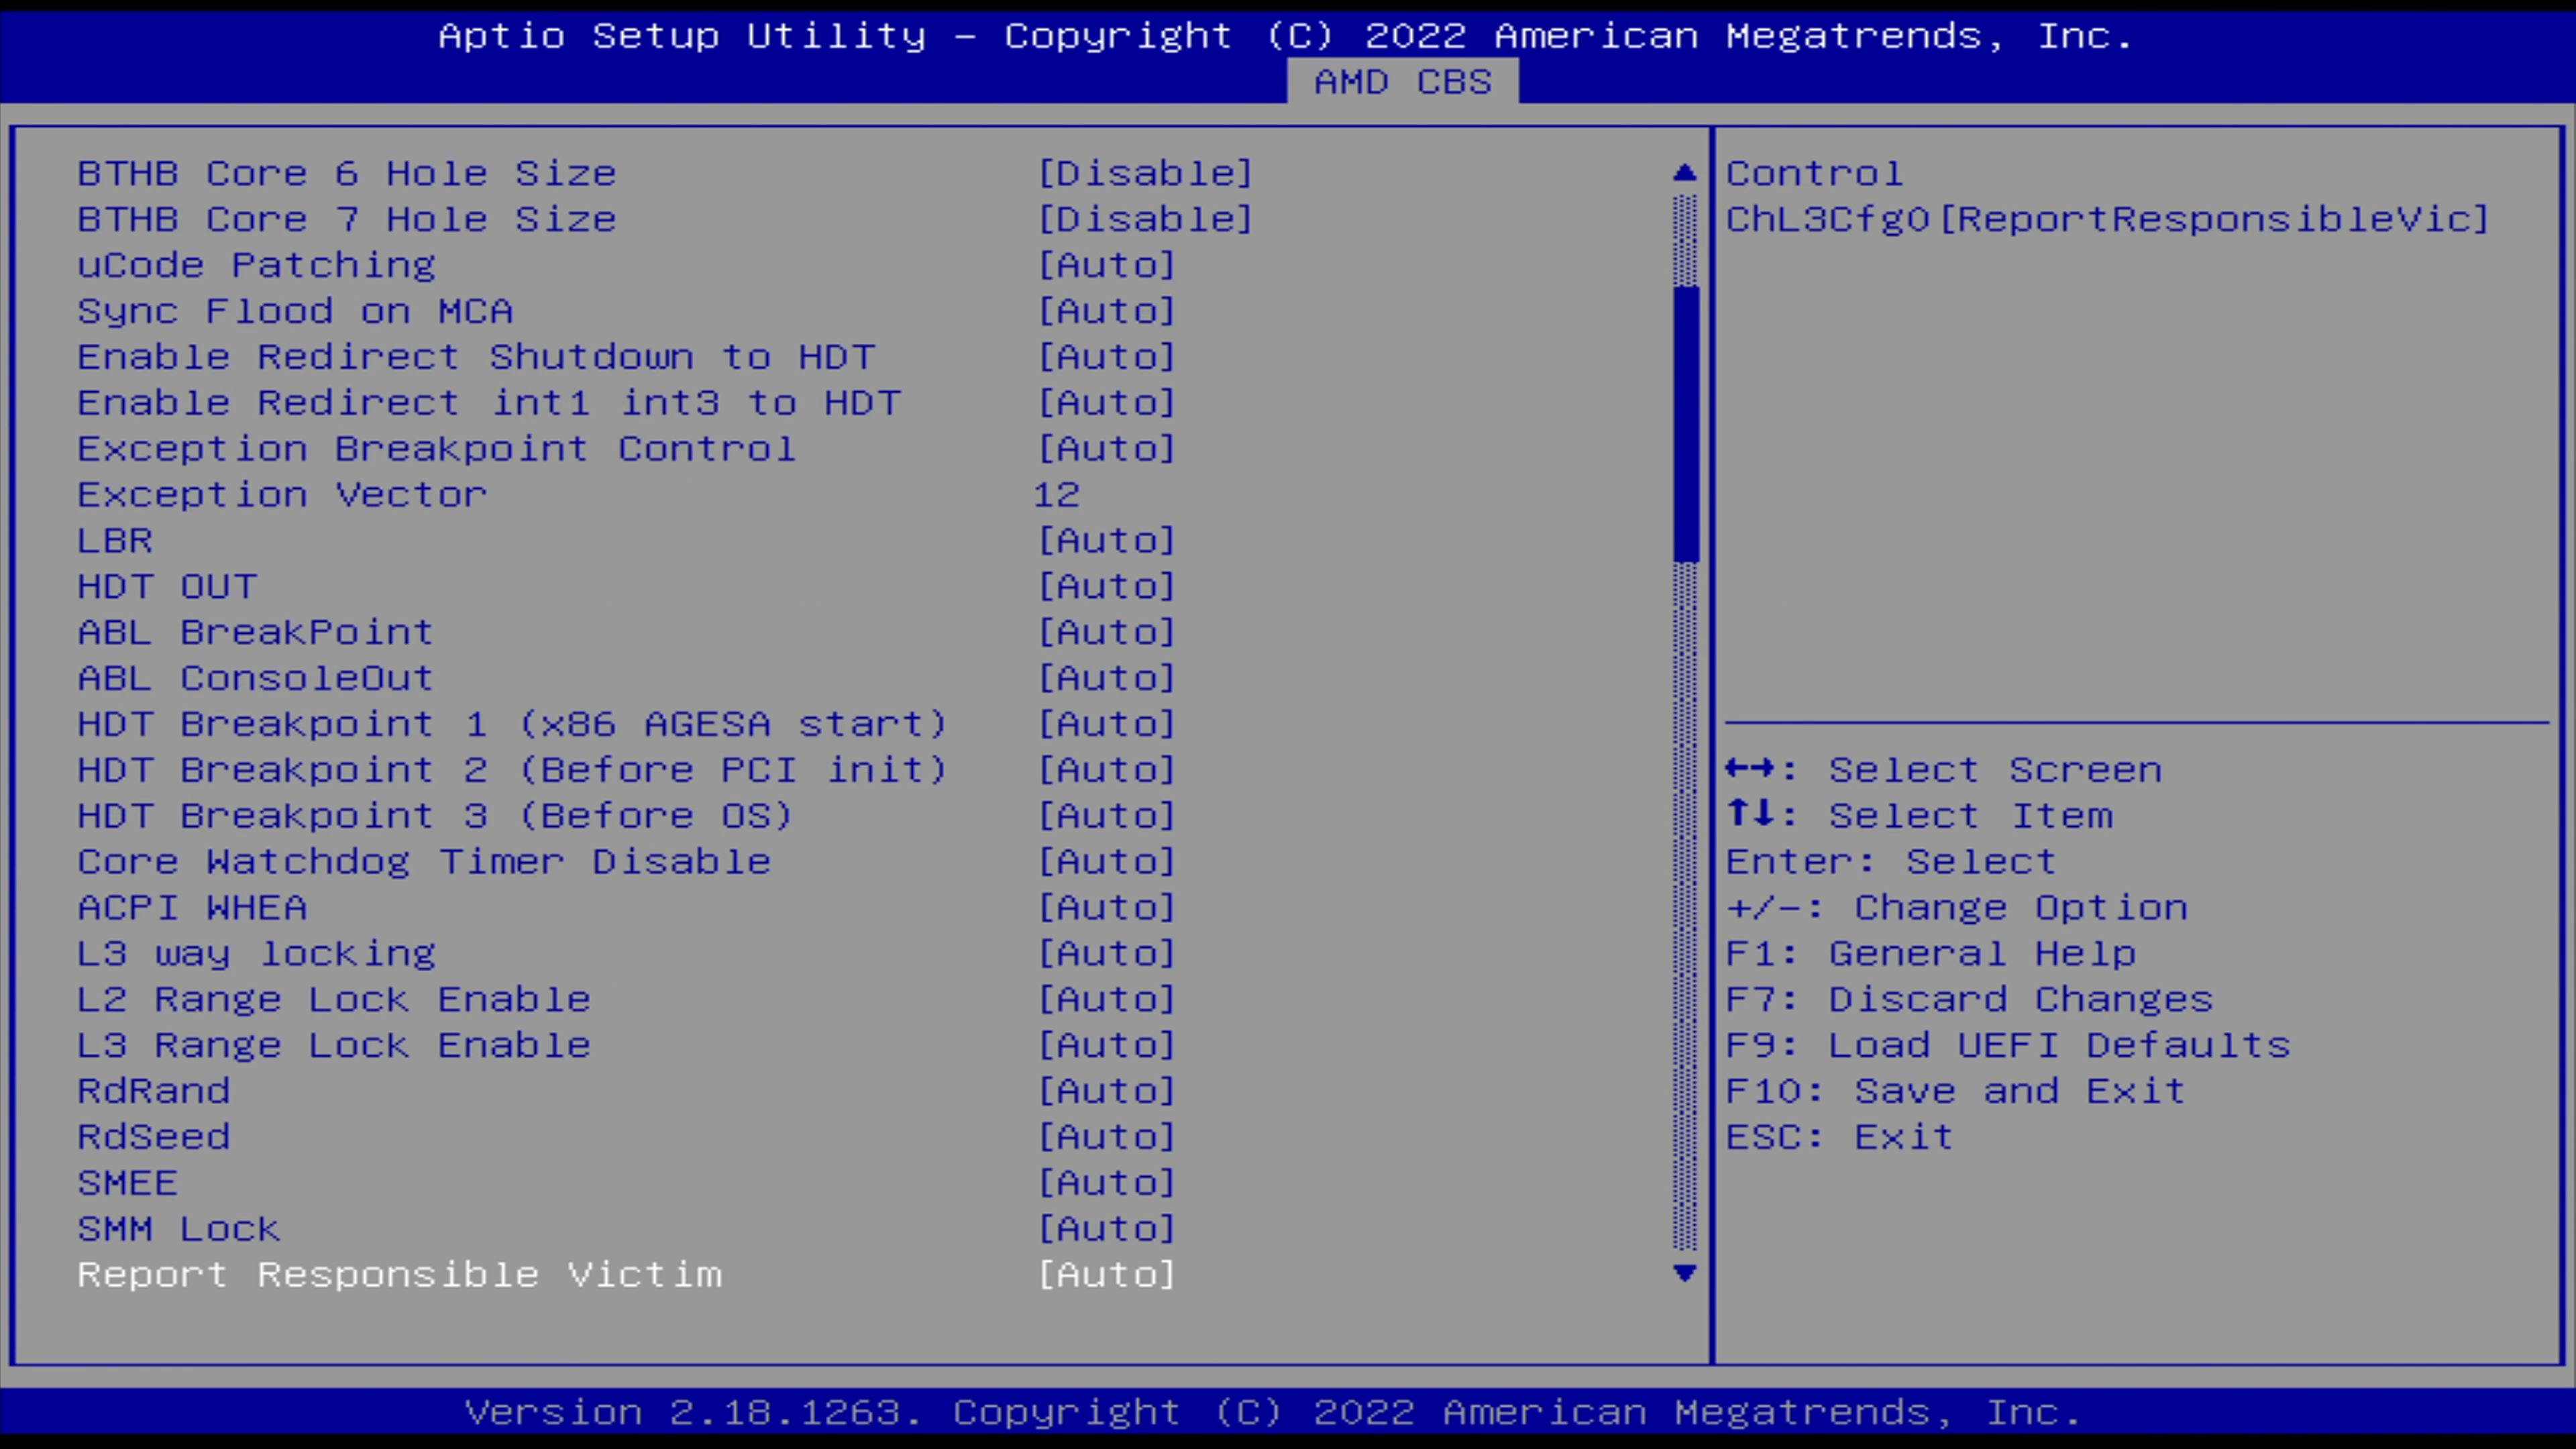Open the HDT OUT [Auto] value
Viewport: 2576px width, 1449px height.
pyautogui.click(x=1106, y=586)
